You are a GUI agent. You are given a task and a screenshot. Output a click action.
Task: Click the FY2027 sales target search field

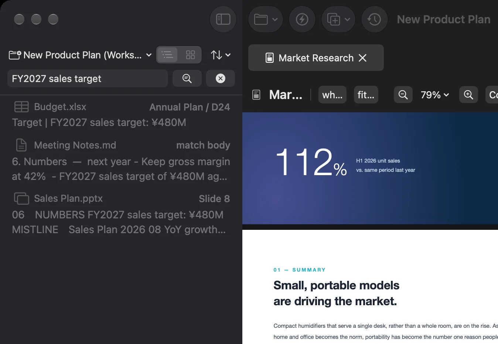[x=88, y=78]
